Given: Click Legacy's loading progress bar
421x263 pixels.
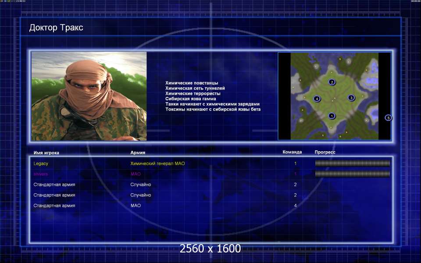Looking at the screenshot, I should point(352,163).
